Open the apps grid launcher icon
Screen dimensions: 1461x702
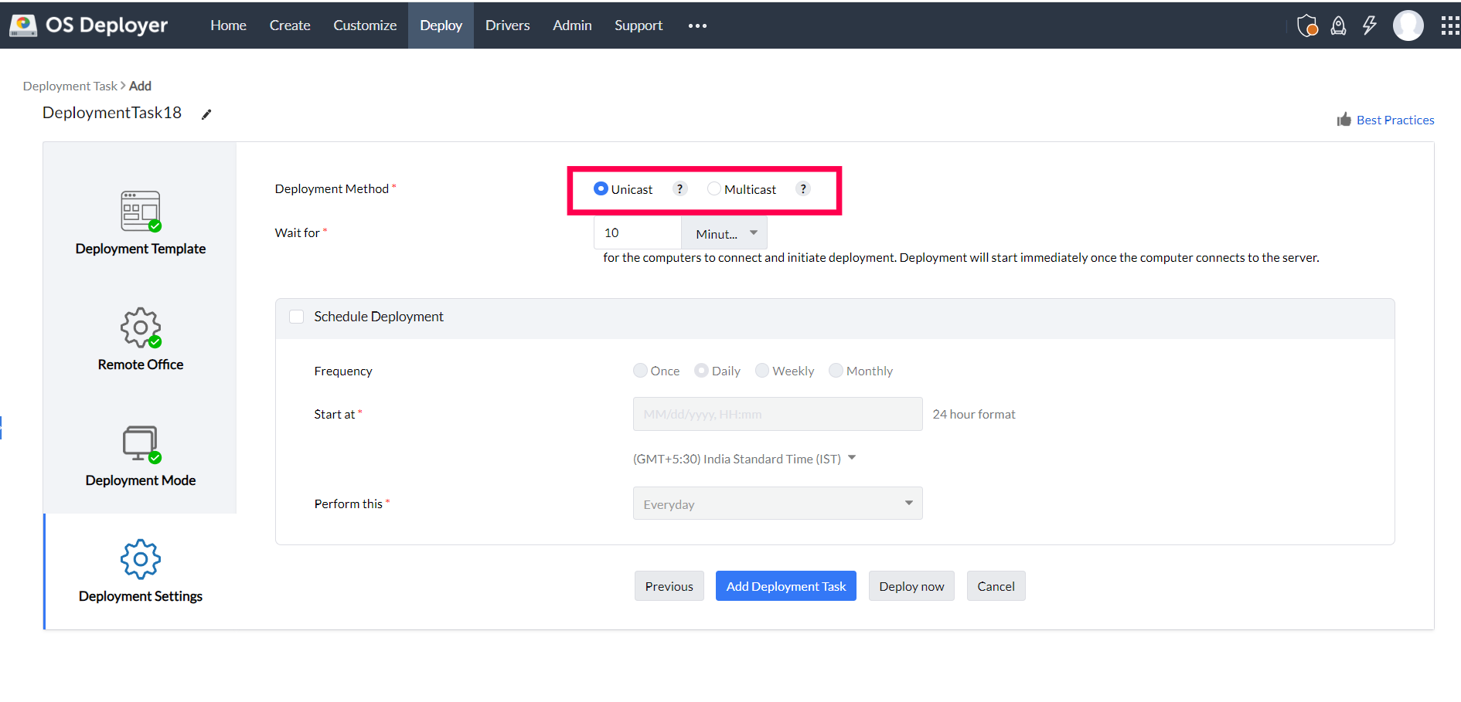1450,25
